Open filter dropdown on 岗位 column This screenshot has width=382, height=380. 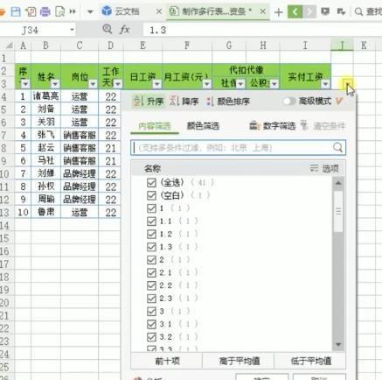tap(93, 84)
